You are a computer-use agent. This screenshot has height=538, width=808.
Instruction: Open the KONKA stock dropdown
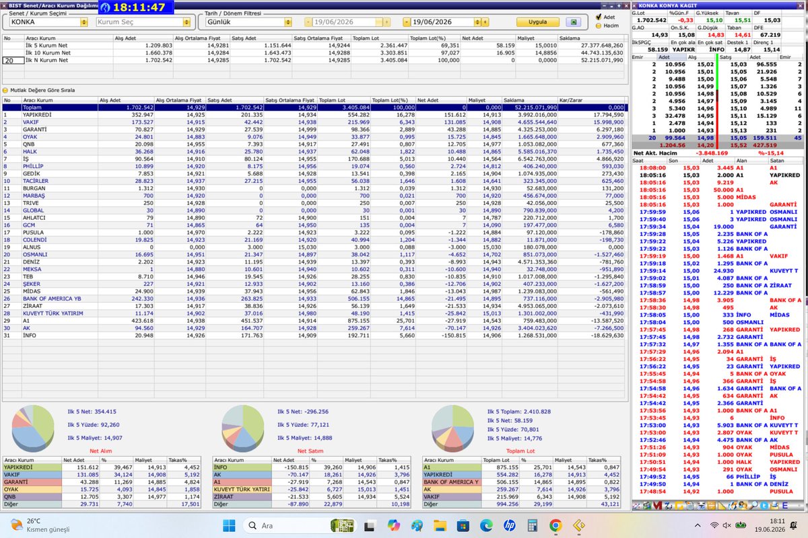[83, 22]
